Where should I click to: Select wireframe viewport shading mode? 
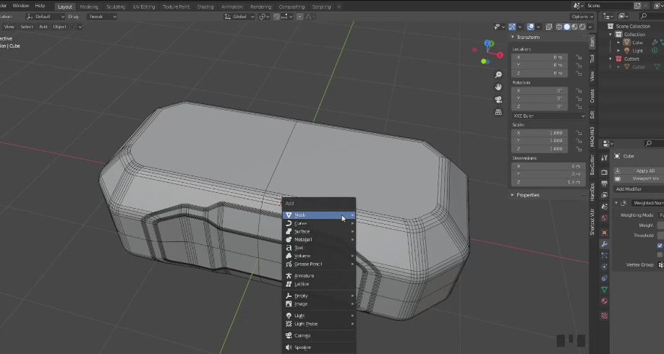coord(560,27)
